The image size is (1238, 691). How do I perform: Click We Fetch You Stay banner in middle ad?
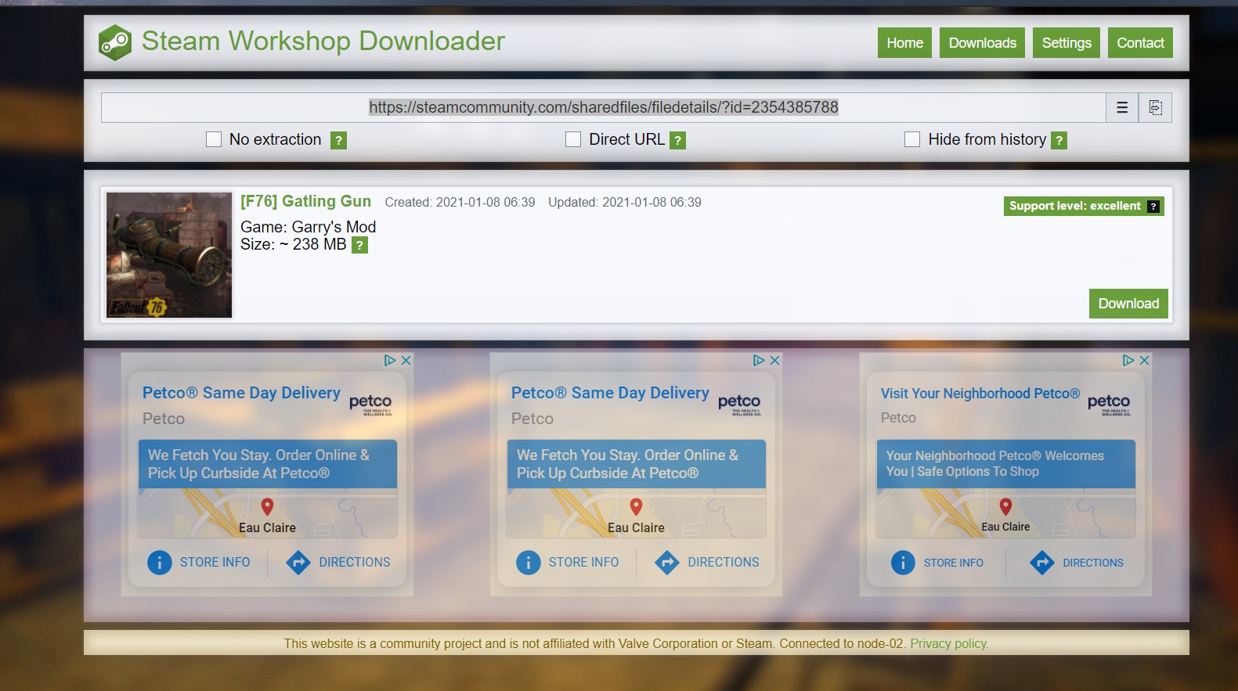pyautogui.click(x=637, y=464)
